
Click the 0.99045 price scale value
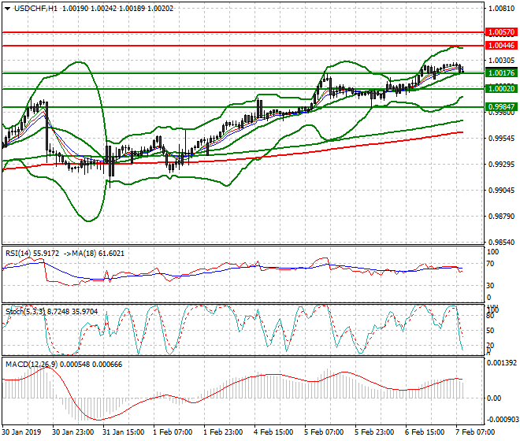(x=501, y=191)
